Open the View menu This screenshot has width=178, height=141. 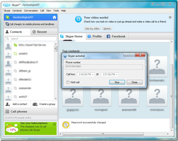(49, 11)
